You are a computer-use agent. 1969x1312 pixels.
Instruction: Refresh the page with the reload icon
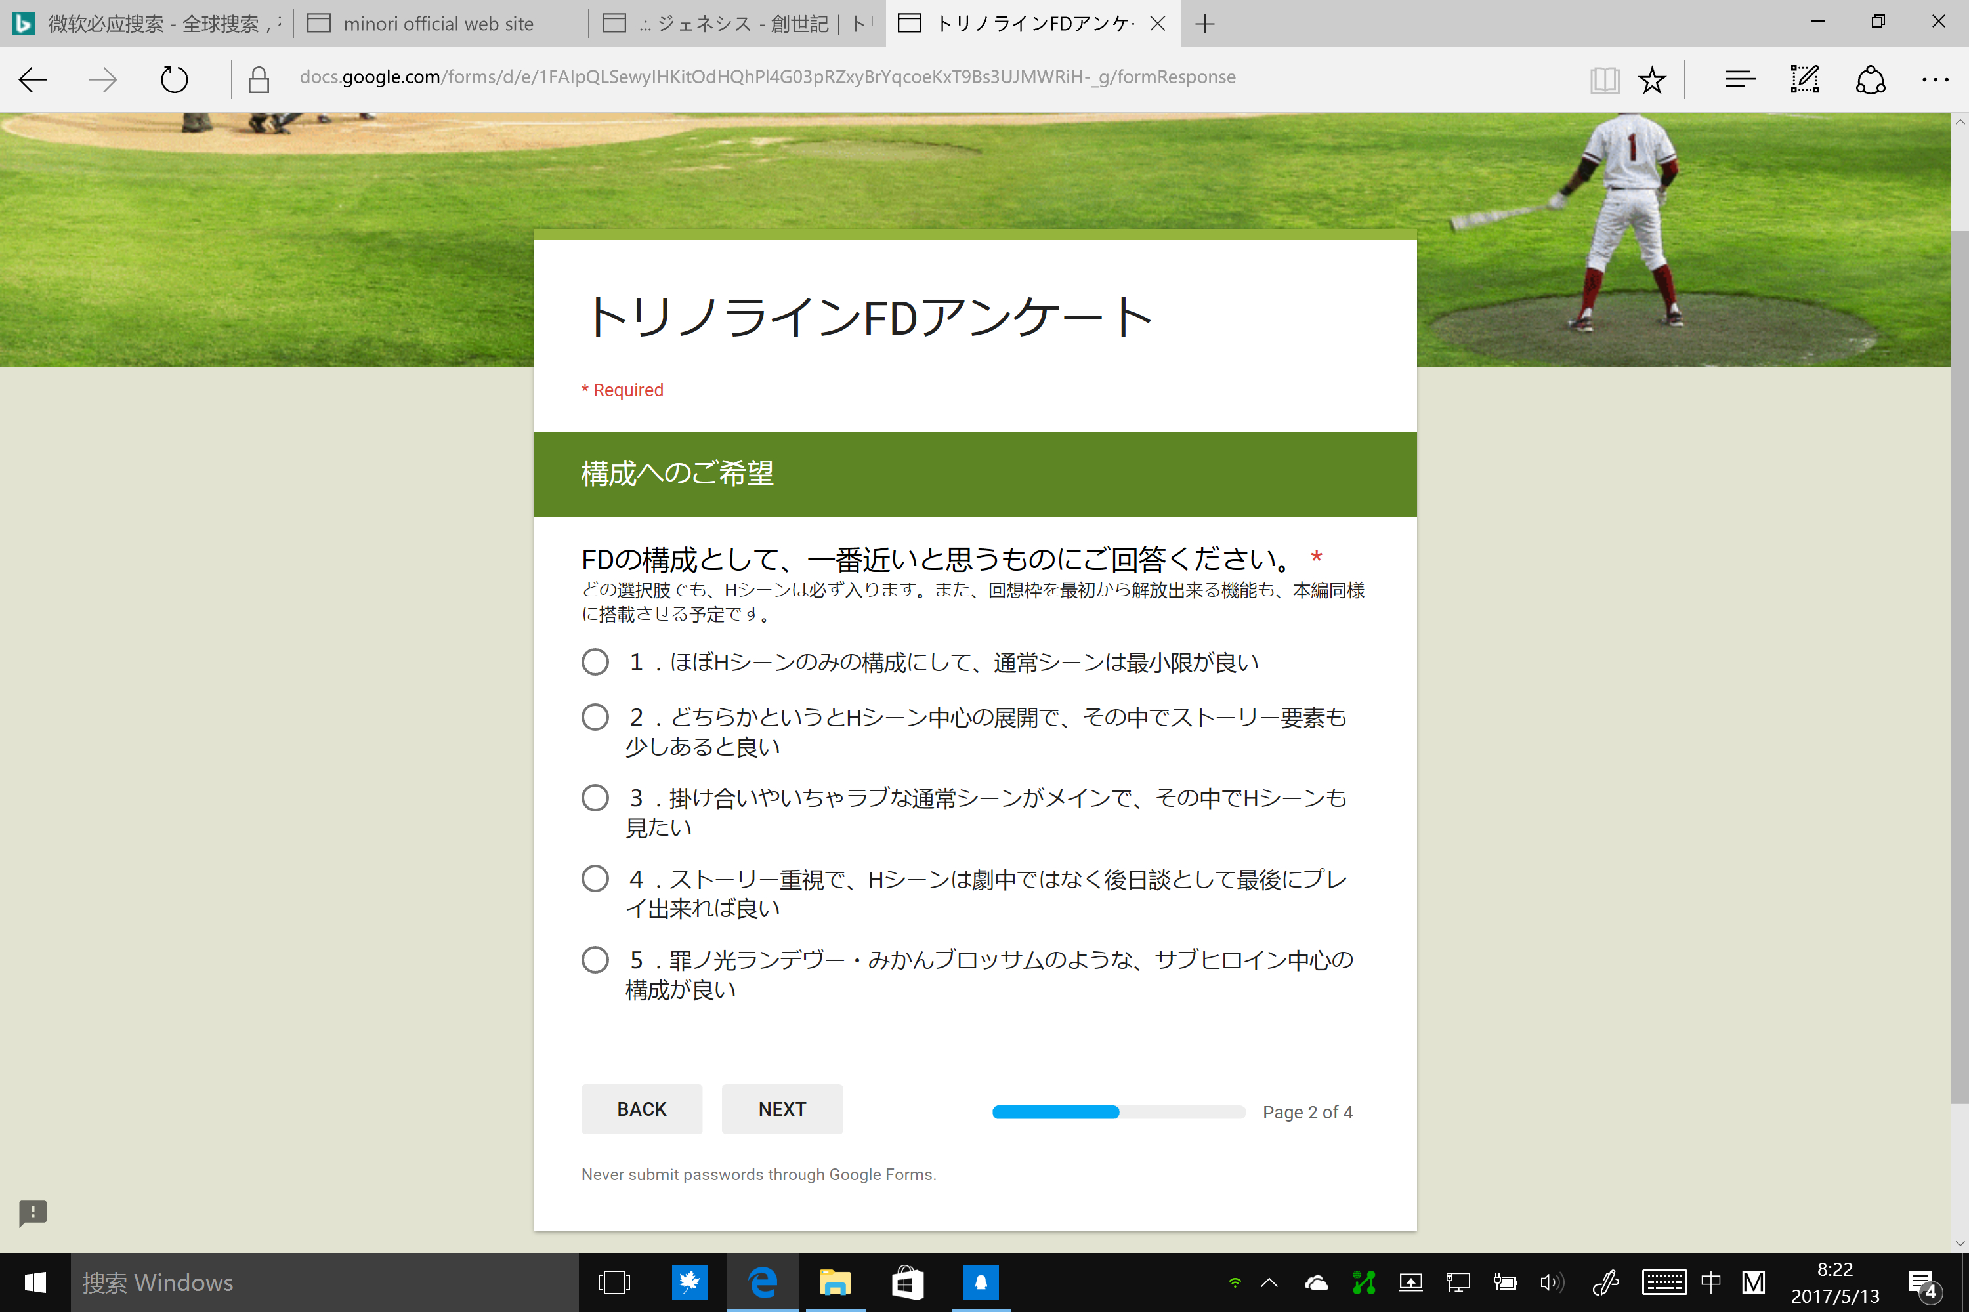(174, 79)
